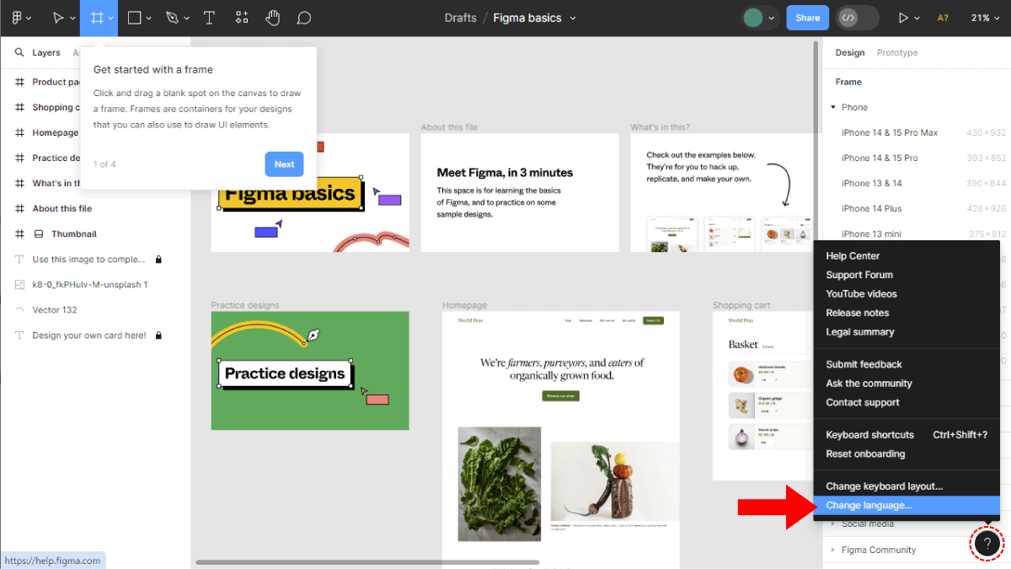Click the green user avatar

coord(752,18)
